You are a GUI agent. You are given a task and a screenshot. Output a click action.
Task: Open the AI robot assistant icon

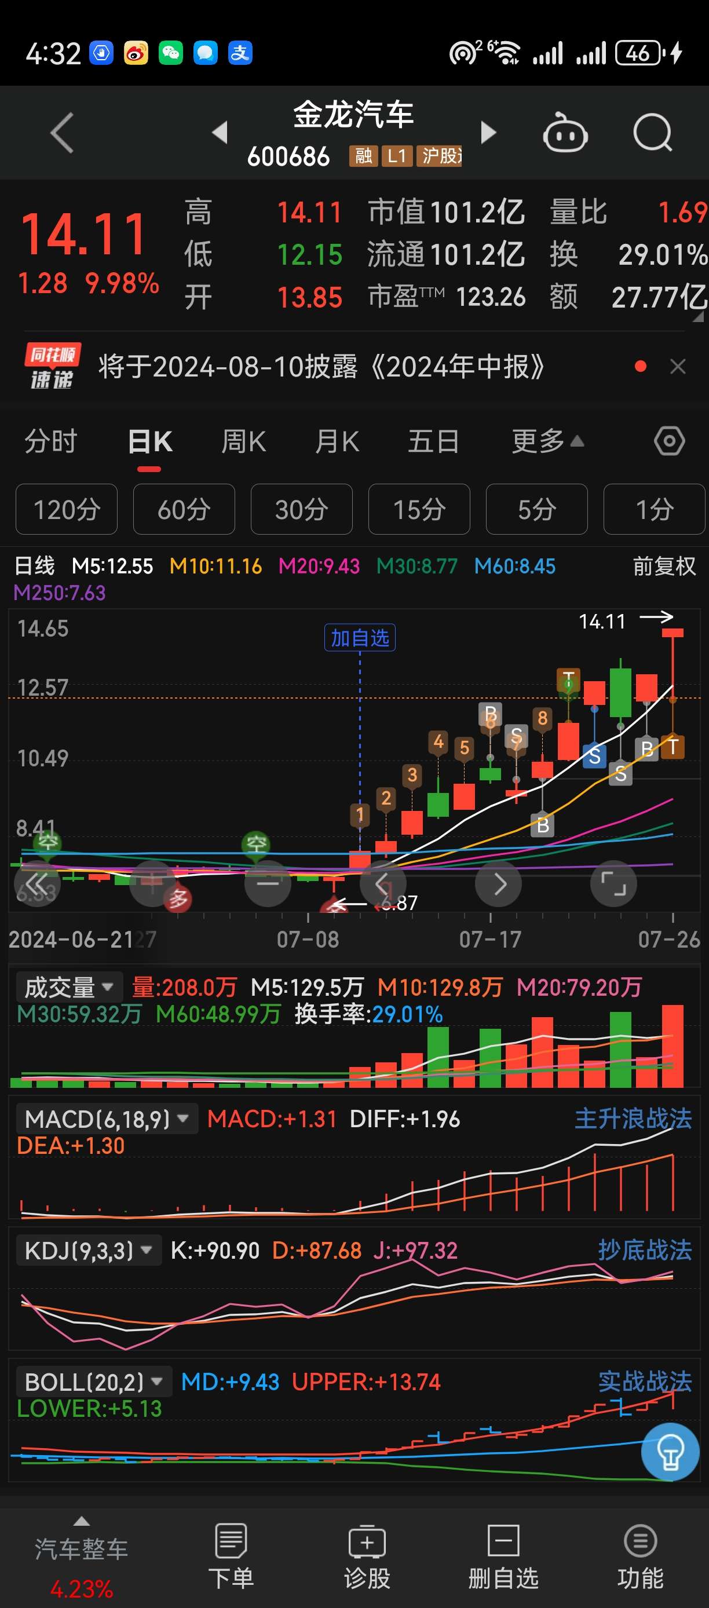pyautogui.click(x=565, y=132)
